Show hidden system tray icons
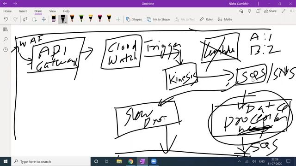The height and width of the screenshot is (166, 296). pyautogui.click(x=239, y=161)
